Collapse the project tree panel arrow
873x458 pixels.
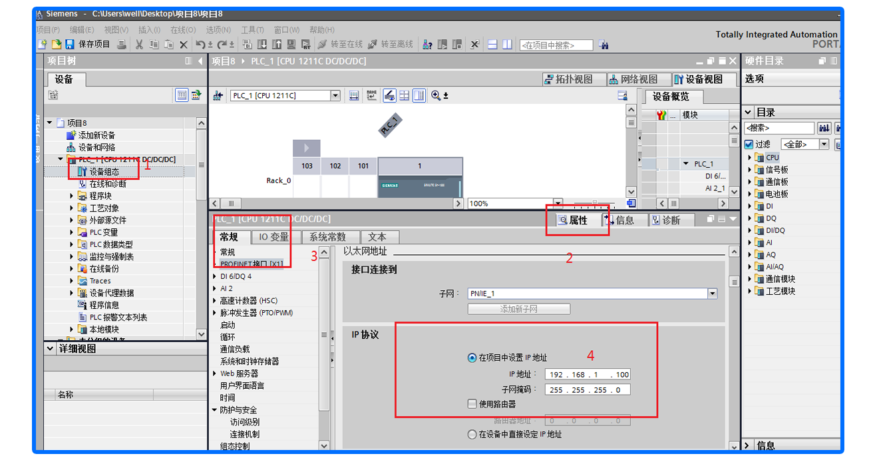point(201,61)
